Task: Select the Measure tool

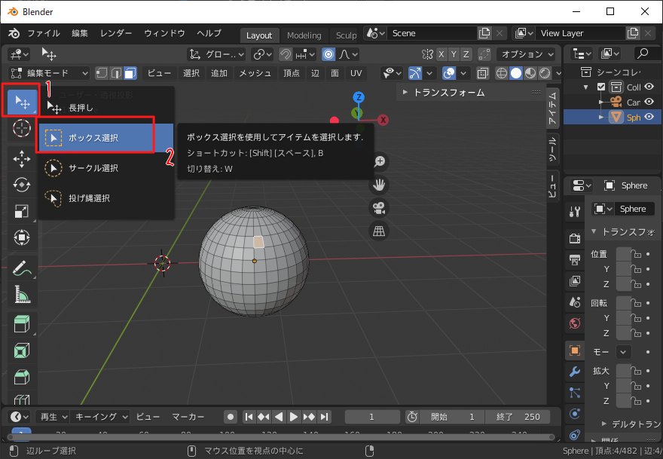Action: click(22, 294)
